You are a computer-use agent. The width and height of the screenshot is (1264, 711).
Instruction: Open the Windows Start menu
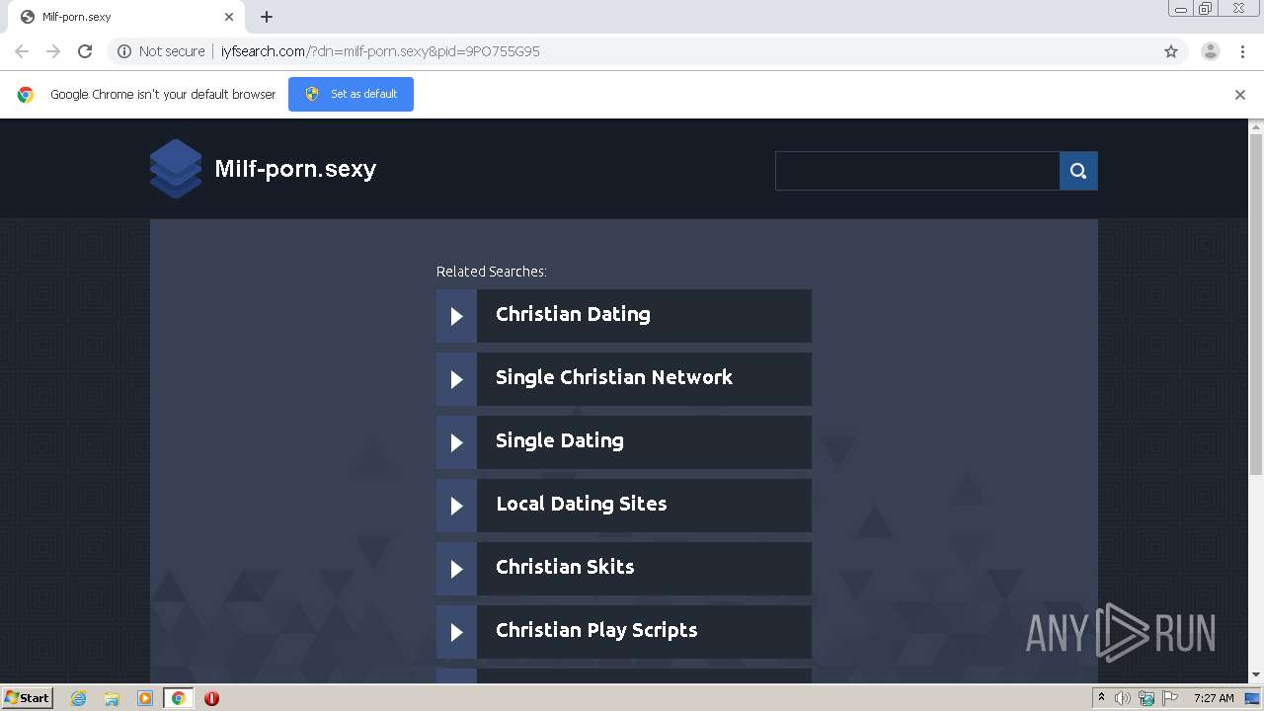[x=27, y=698]
